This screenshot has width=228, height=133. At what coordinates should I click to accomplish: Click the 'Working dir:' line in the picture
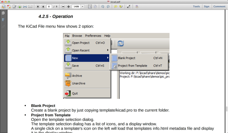(x=144, y=73)
